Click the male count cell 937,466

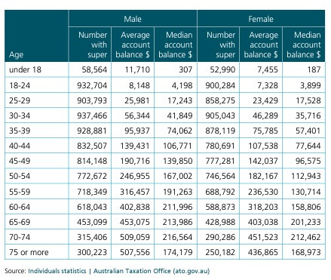(92, 115)
